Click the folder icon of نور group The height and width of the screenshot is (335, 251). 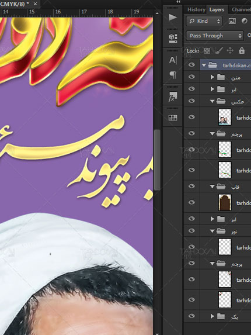(x=221, y=231)
